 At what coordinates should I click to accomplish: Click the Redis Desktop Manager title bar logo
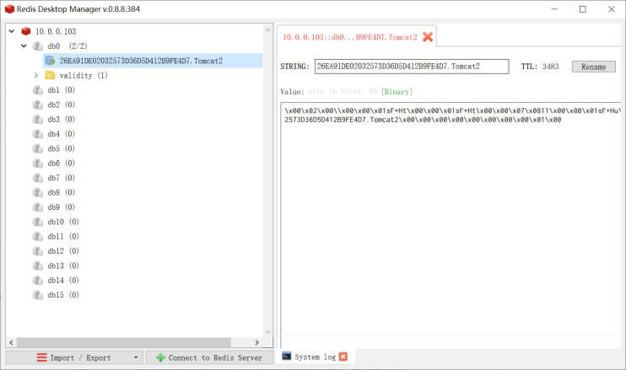click(9, 8)
